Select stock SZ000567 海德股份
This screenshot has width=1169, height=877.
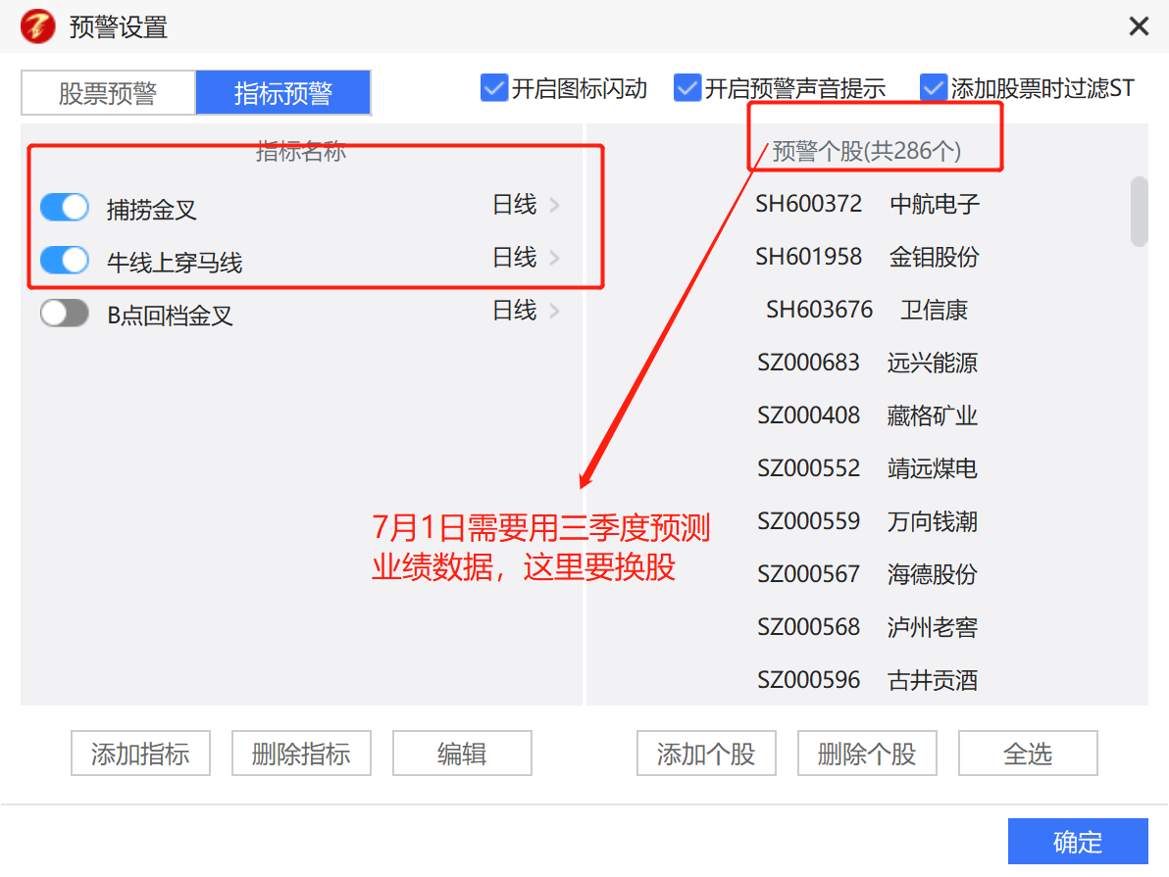point(867,574)
